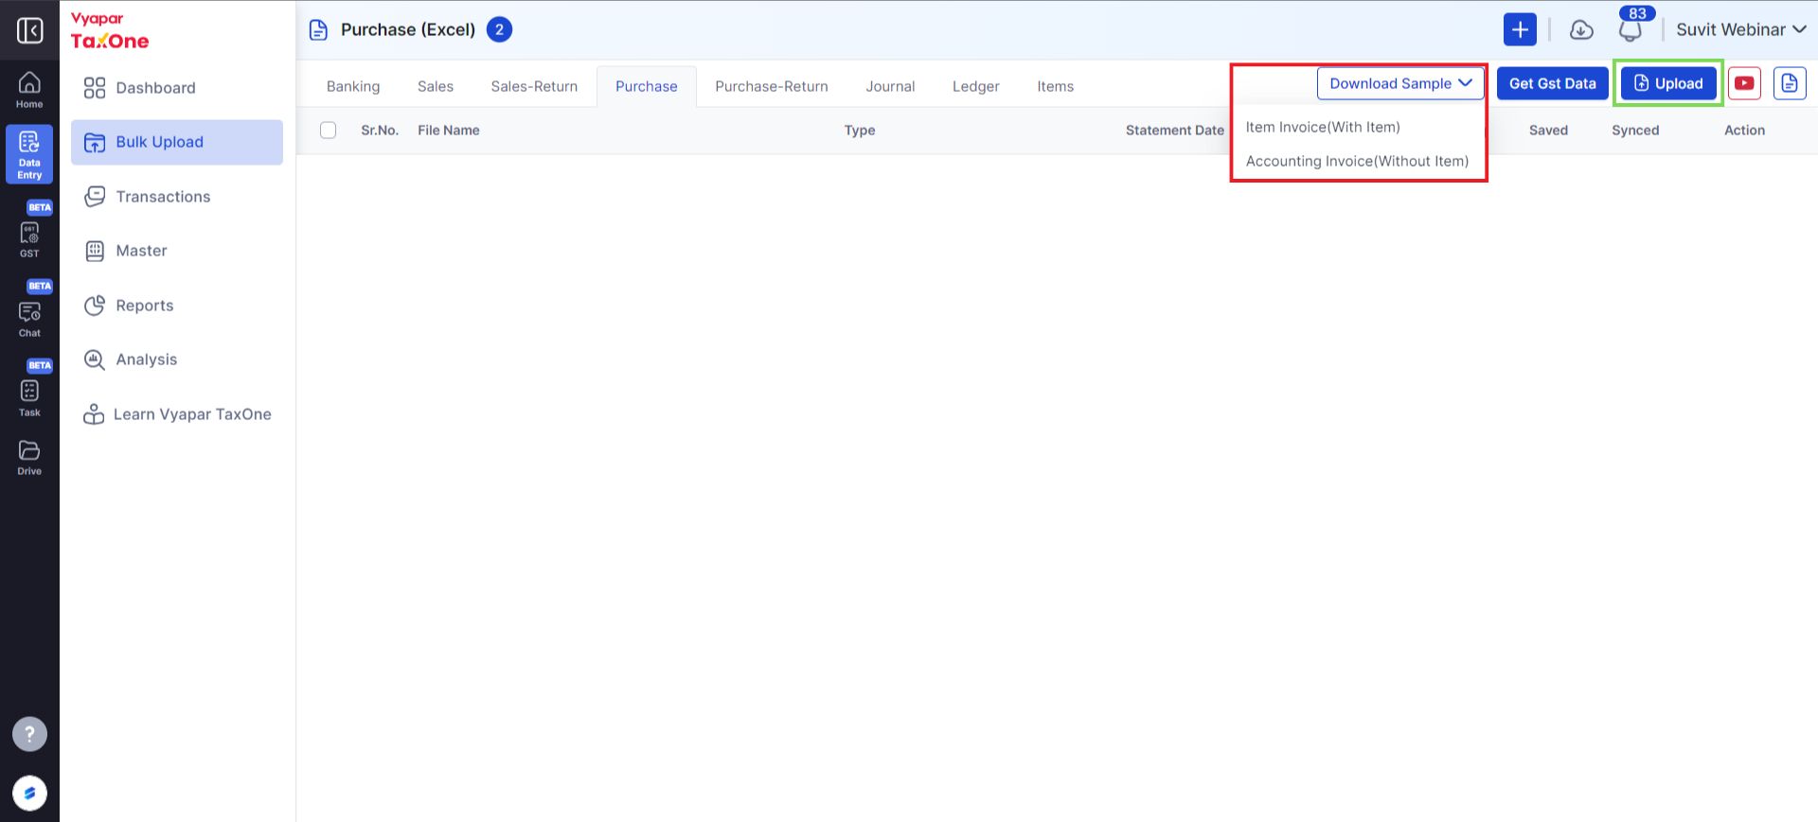Screen dimensions: 1818x822
Task: Click the cloud download icon
Action: click(1581, 30)
